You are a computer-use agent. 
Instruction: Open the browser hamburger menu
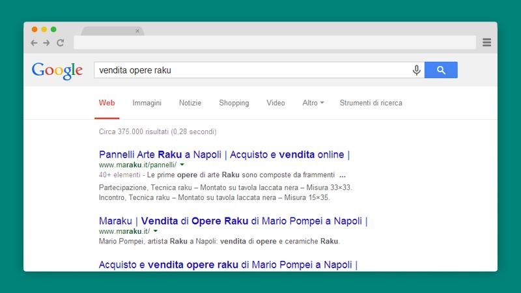486,42
